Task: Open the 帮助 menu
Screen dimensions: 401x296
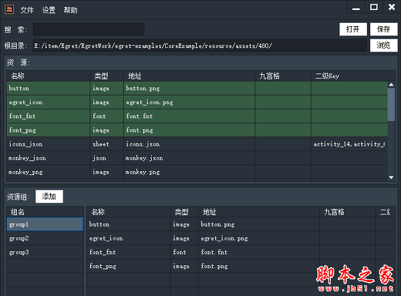Action: click(x=70, y=10)
